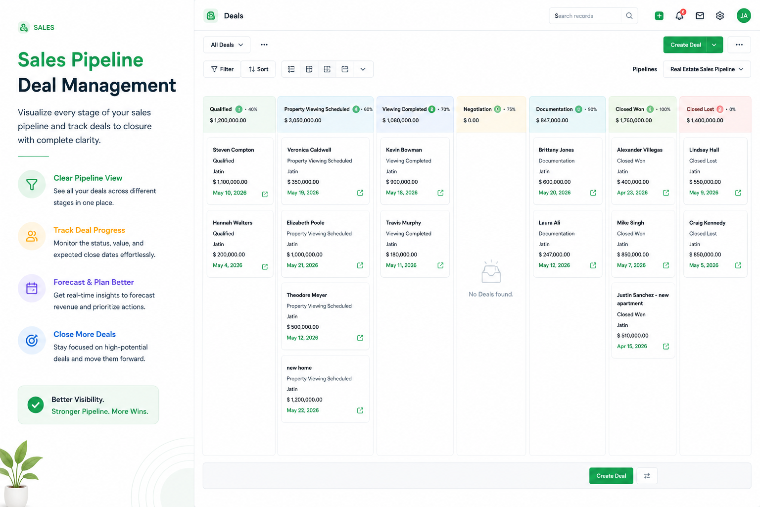Click open-record icon on new home card
Viewport: 760px width, 507px height.
(360, 410)
